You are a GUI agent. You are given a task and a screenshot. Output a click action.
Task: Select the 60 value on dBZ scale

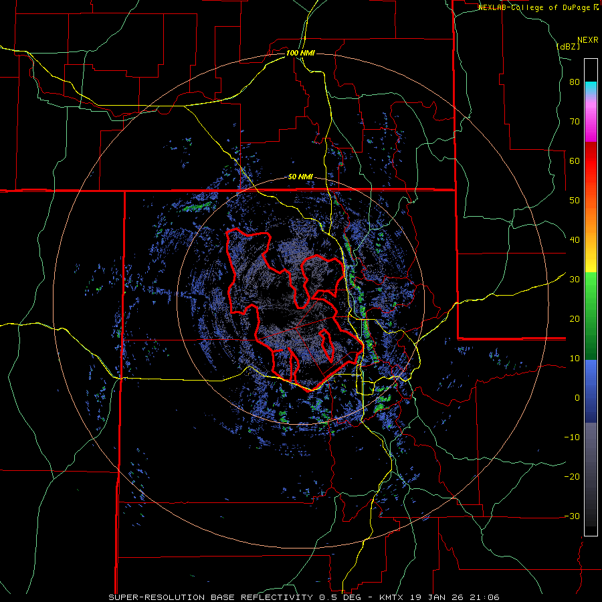pos(575,161)
